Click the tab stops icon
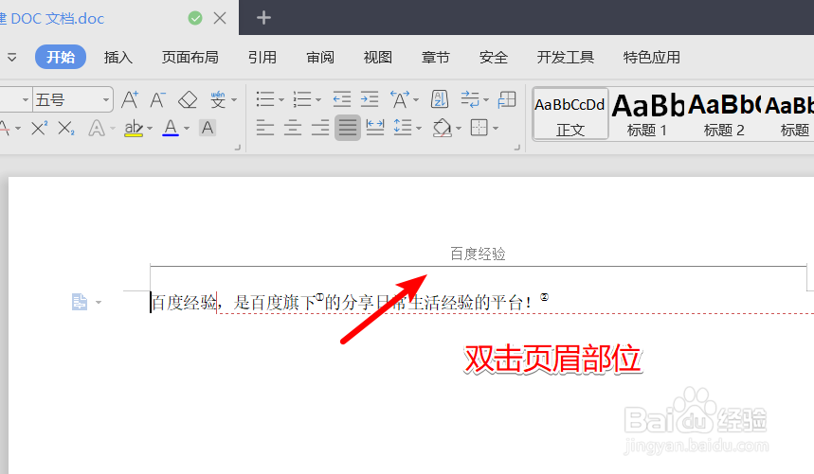 (507, 99)
